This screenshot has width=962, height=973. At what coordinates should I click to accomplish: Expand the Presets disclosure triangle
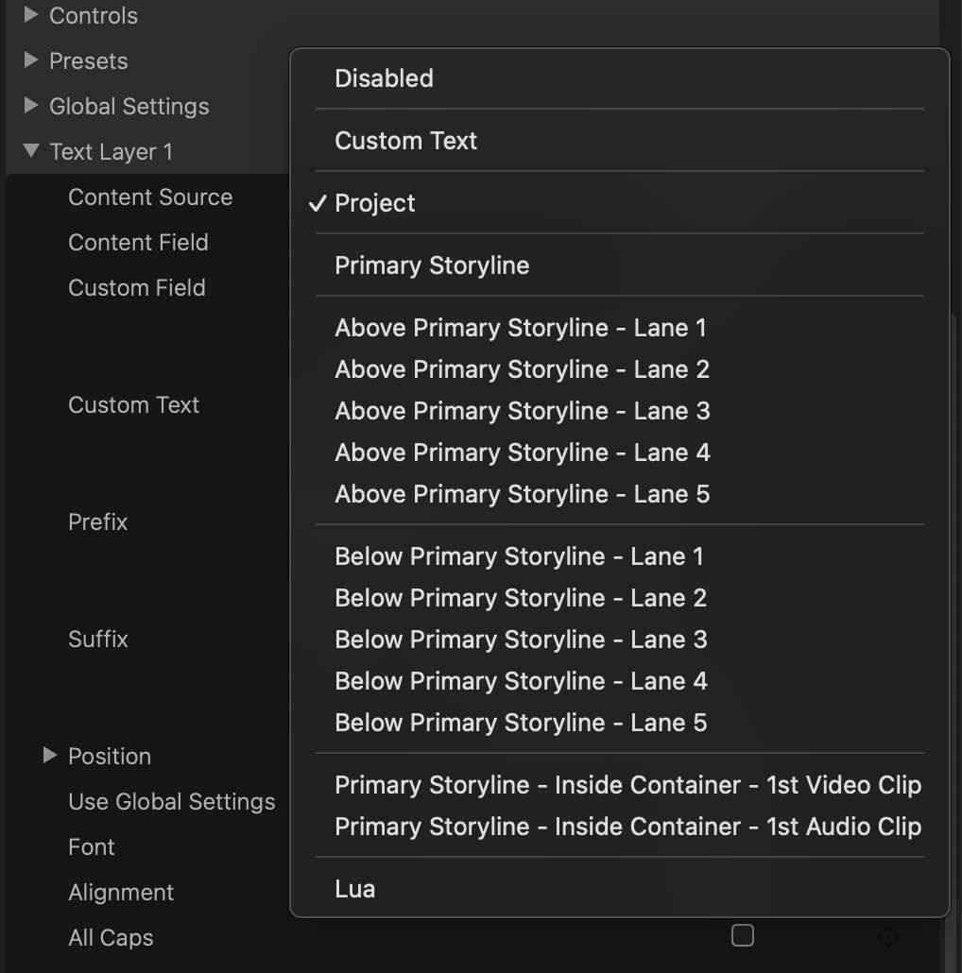[x=31, y=60]
